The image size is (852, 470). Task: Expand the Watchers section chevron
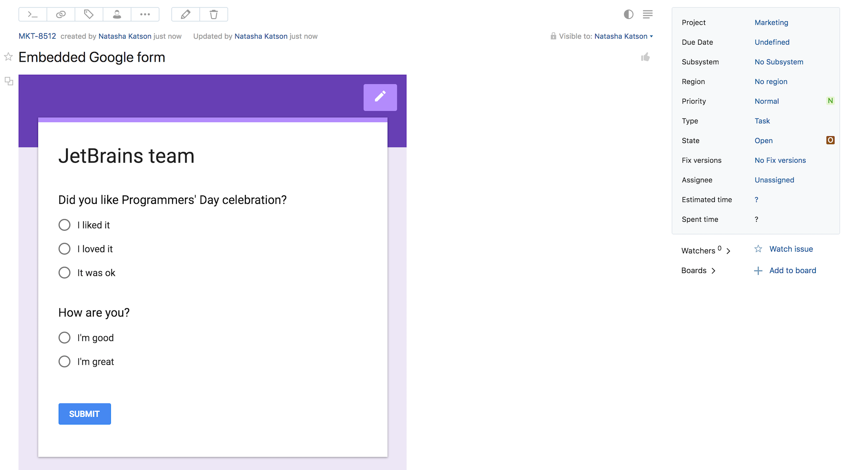point(728,251)
